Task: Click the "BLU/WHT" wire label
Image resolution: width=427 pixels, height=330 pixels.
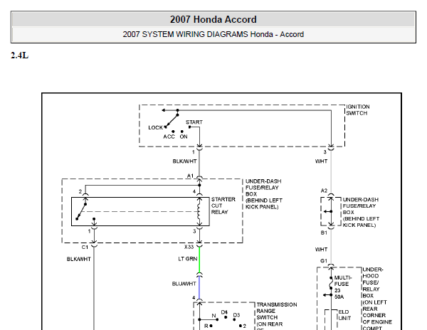Action: [184, 284]
